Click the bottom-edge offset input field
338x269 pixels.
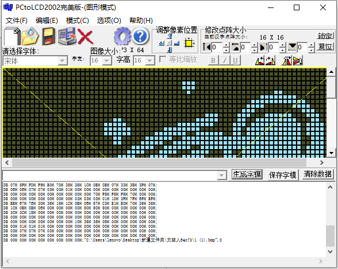pyautogui.click(x=302, y=47)
